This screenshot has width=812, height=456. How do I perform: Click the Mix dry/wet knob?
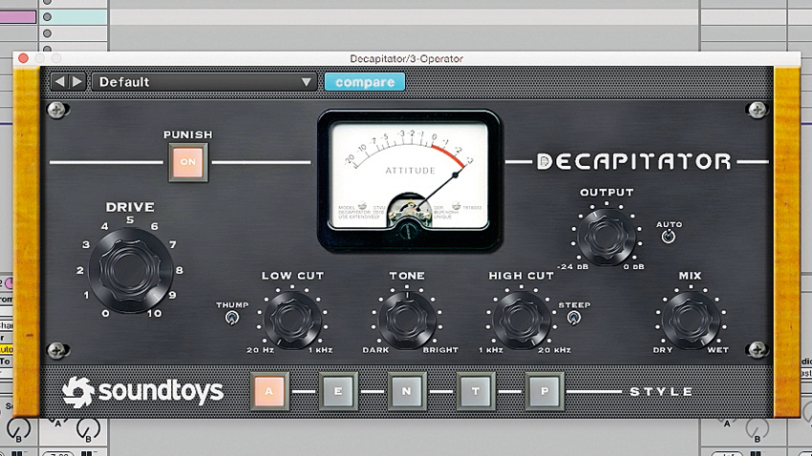[691, 320]
